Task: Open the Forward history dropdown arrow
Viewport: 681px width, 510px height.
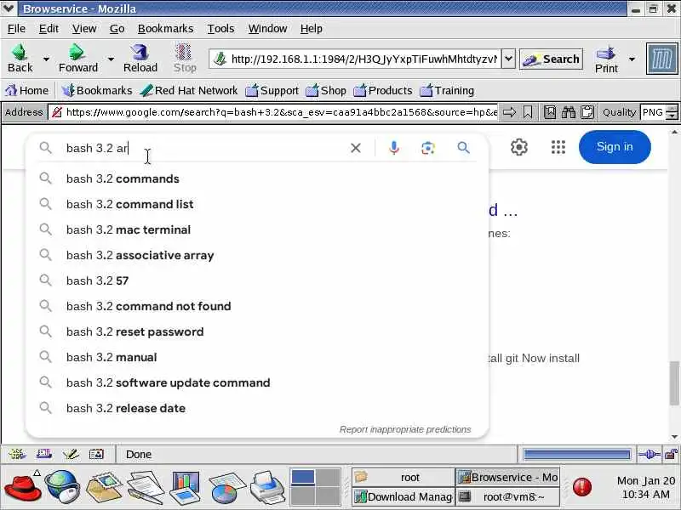Action: coord(111,59)
